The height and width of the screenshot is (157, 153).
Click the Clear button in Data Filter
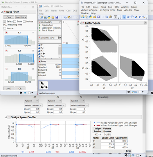pyautogui.click(x=9, y=17)
